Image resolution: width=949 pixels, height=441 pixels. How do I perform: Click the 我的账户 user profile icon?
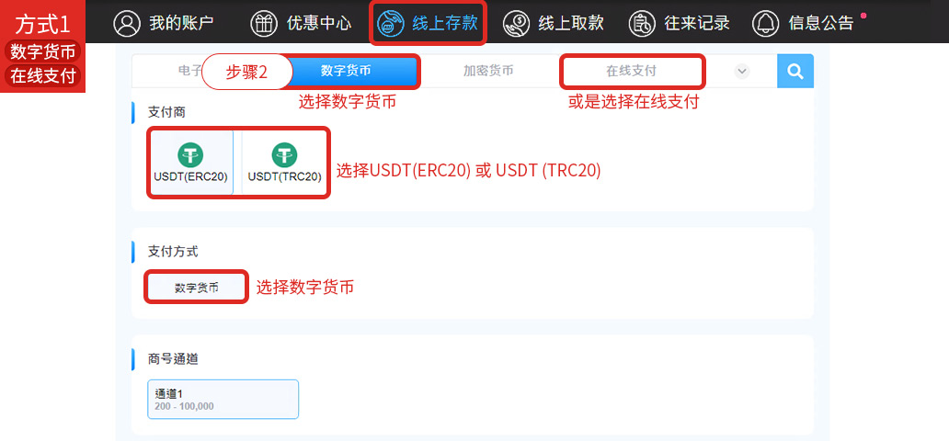click(x=127, y=24)
